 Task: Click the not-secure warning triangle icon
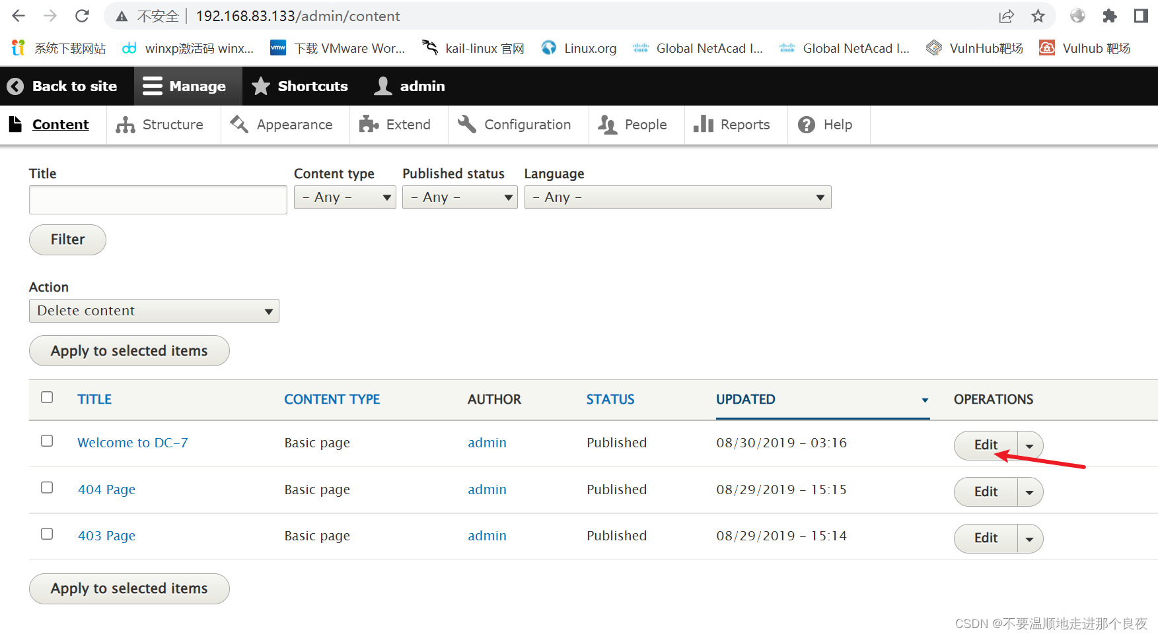tap(122, 16)
